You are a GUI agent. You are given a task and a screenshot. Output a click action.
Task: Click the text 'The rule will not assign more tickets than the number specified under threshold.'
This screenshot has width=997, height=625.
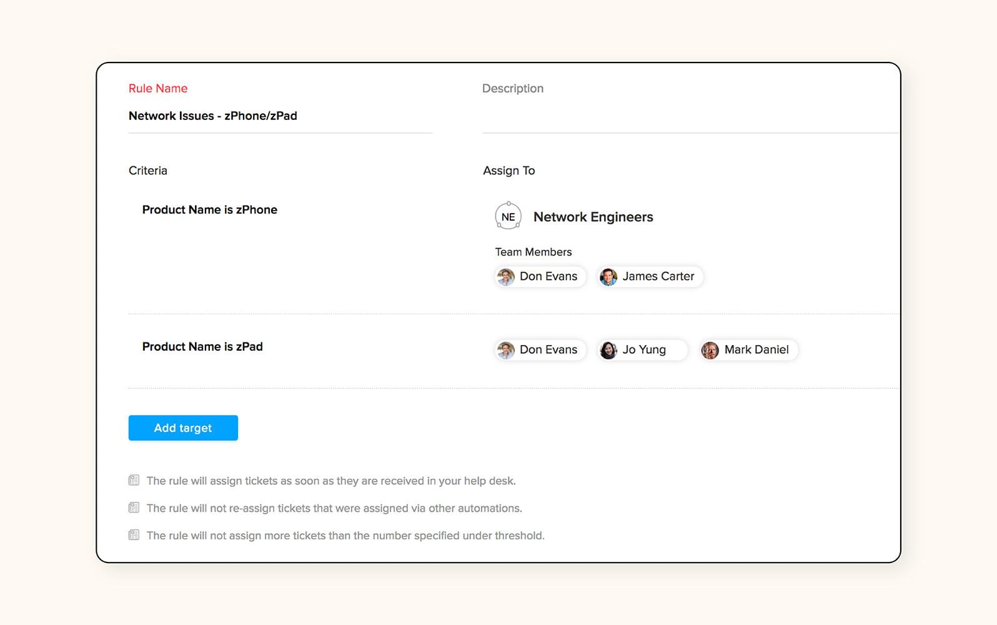345,536
